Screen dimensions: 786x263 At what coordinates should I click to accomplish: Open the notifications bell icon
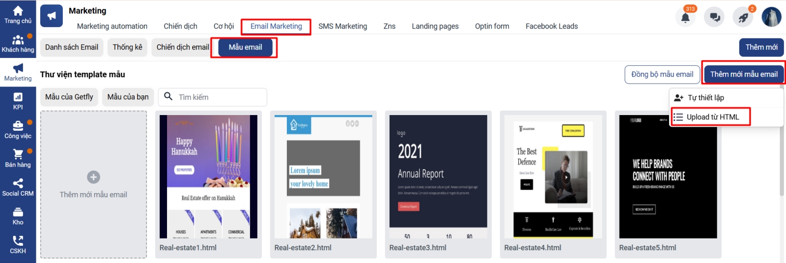685,18
